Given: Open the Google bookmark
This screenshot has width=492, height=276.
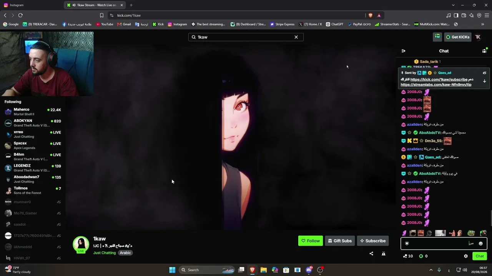Looking at the screenshot, I should (11, 24).
